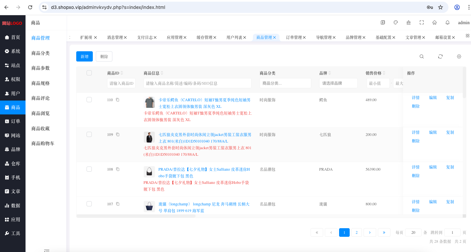This screenshot has width=471, height=252.
Task: Toggle fullscreen mode icon
Action: coord(422,22)
